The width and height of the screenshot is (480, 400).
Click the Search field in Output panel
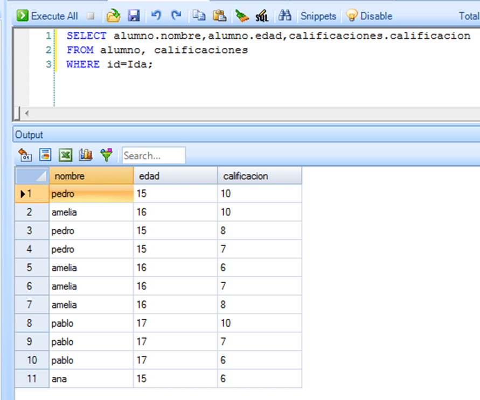pyautogui.click(x=154, y=156)
